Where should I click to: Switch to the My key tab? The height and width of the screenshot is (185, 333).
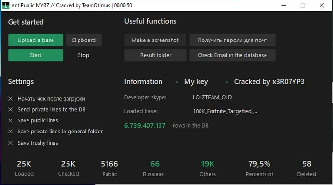click(x=196, y=82)
